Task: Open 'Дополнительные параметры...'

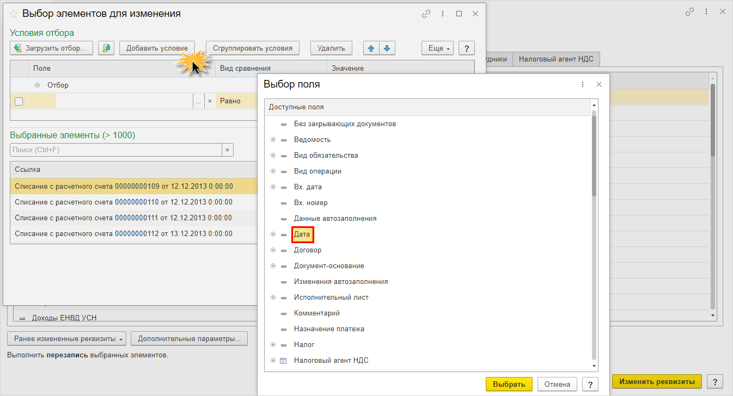Action: [190, 338]
